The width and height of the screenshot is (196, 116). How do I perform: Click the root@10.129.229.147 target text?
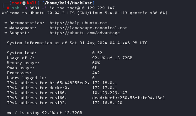(91, 8)
